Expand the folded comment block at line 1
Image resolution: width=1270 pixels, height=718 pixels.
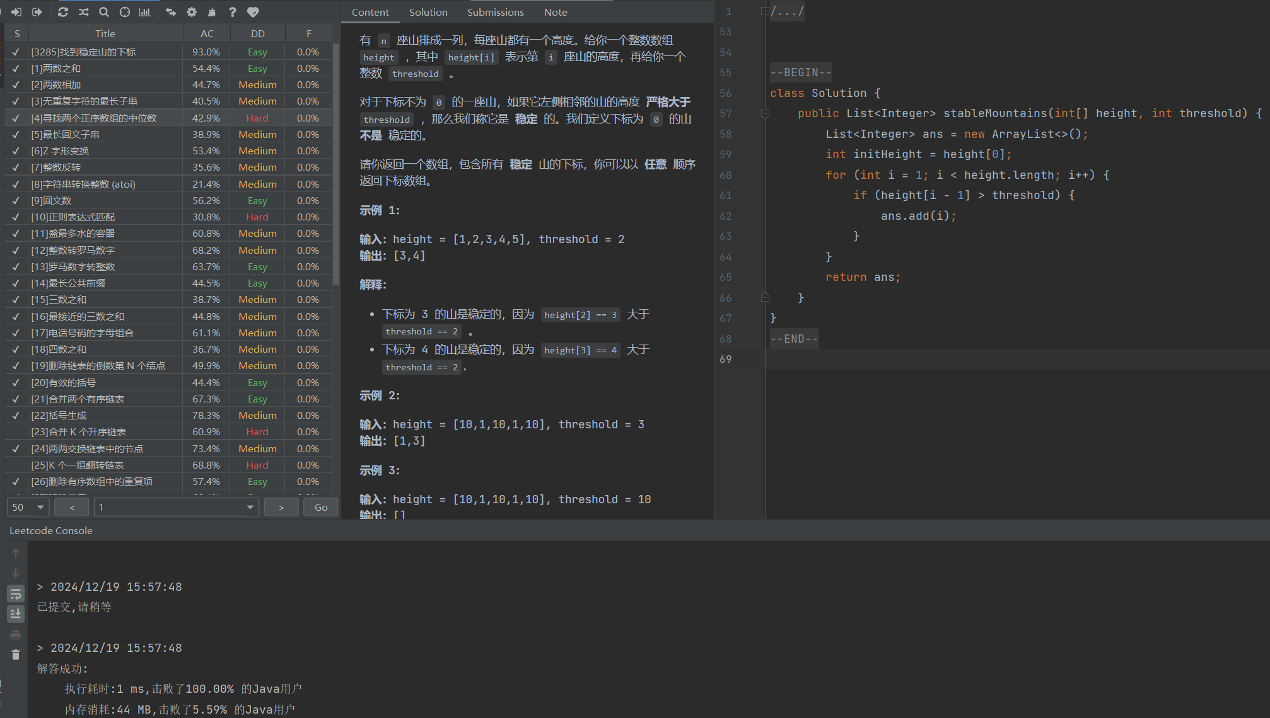pyautogui.click(x=765, y=11)
